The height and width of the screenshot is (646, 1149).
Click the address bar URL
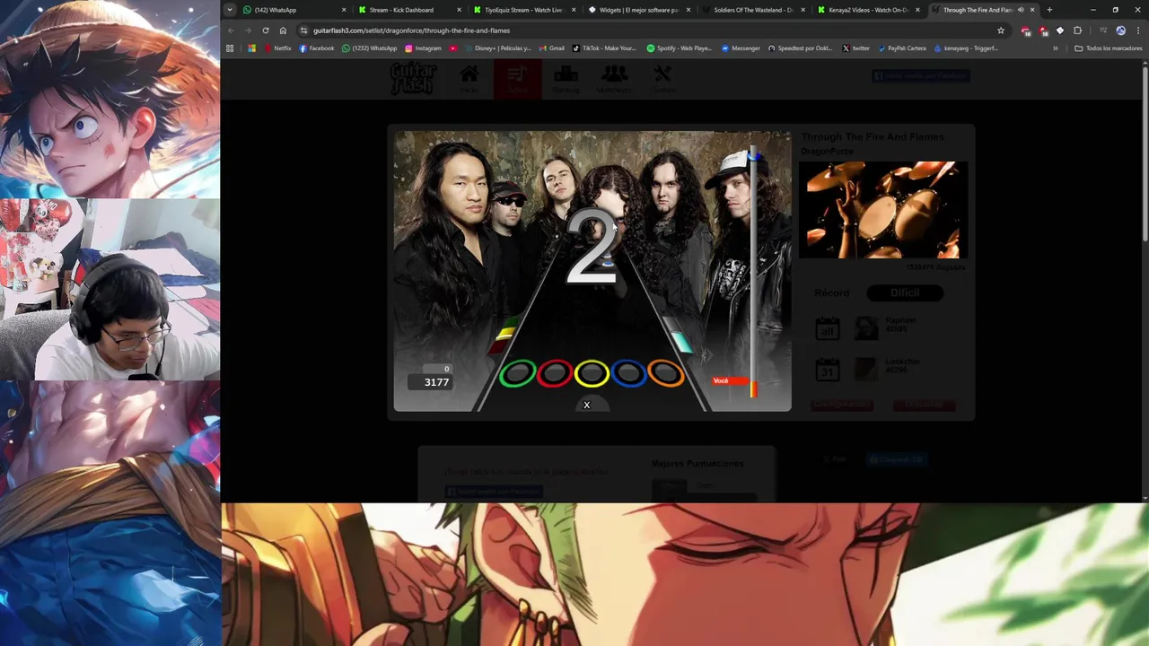click(411, 31)
